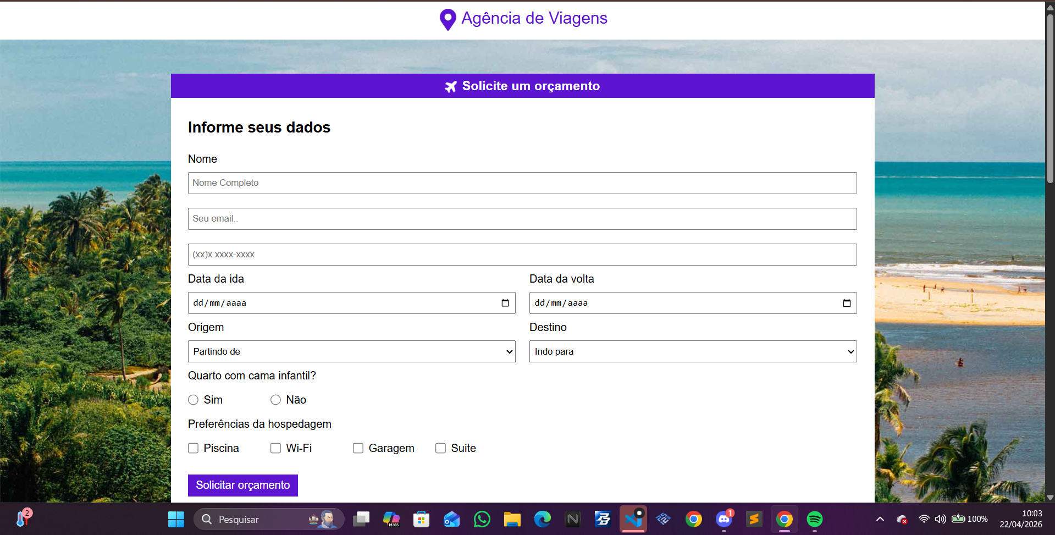Open Spotify from the taskbar
Screen dimensions: 1055x535
pyautogui.click(x=815, y=519)
